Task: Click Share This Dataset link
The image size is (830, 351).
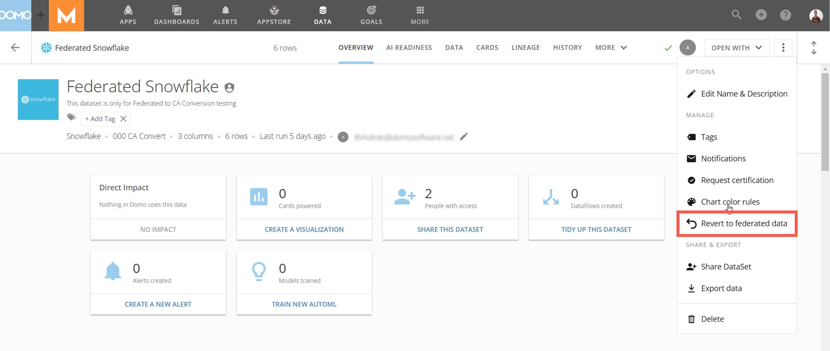Action: click(450, 229)
